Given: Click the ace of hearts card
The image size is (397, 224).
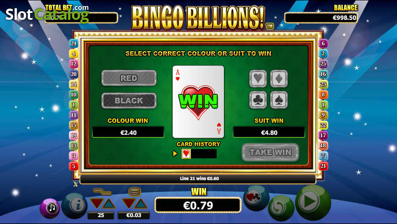Looking at the screenshot, I should tap(198, 102).
